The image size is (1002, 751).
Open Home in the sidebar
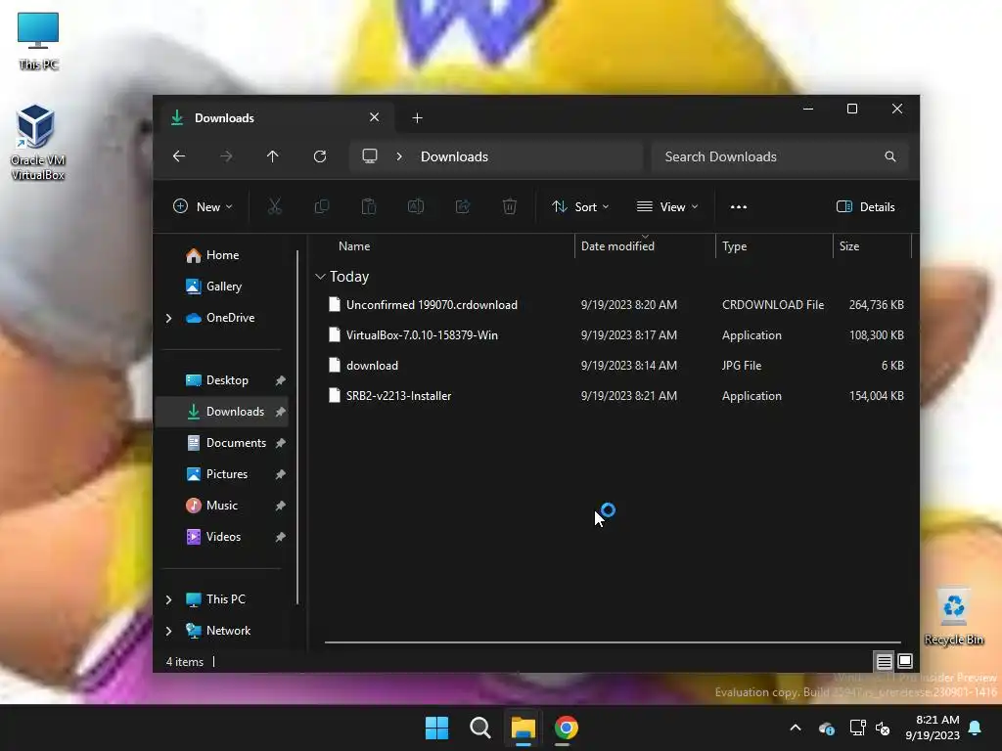pos(221,255)
